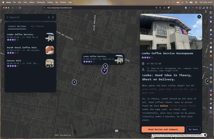
Task: Open the File menu
Action: click(x=14, y=2)
